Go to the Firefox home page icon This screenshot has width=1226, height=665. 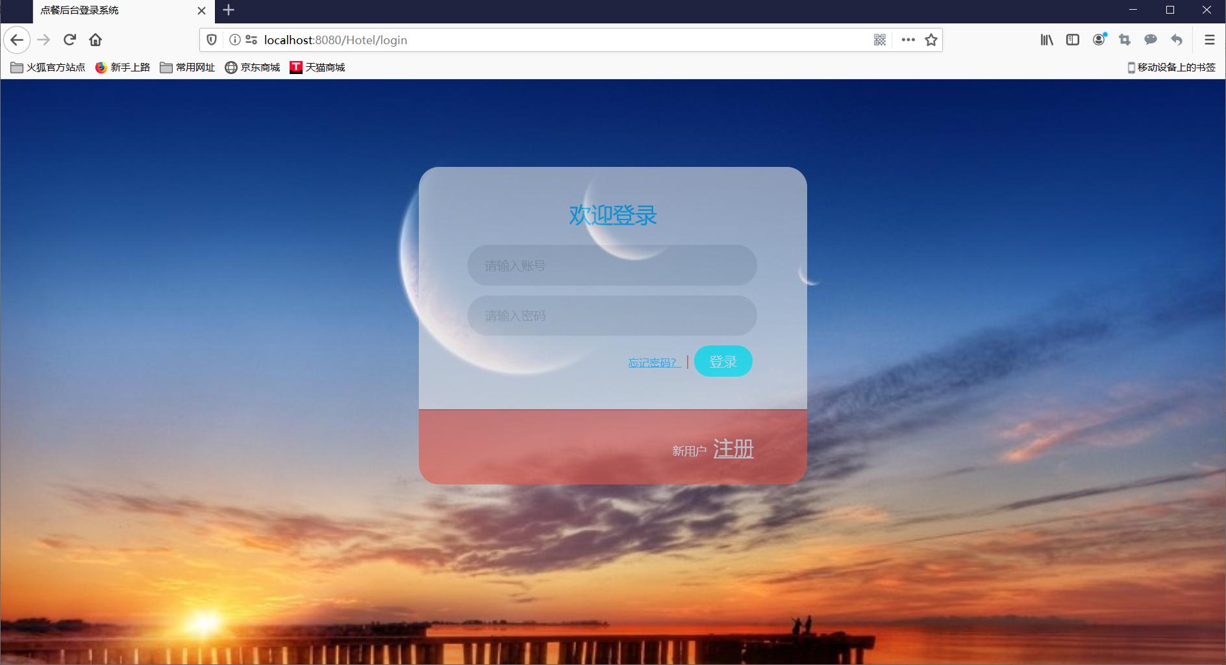pyautogui.click(x=95, y=40)
